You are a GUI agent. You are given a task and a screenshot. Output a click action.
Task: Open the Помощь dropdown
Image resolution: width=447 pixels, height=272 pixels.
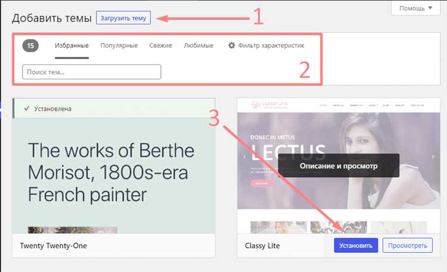pos(415,8)
